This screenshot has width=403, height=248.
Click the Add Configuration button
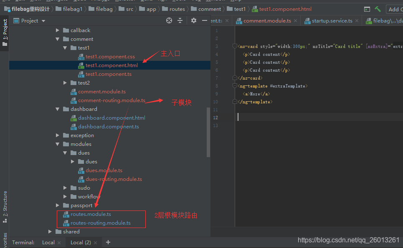tap(395, 9)
